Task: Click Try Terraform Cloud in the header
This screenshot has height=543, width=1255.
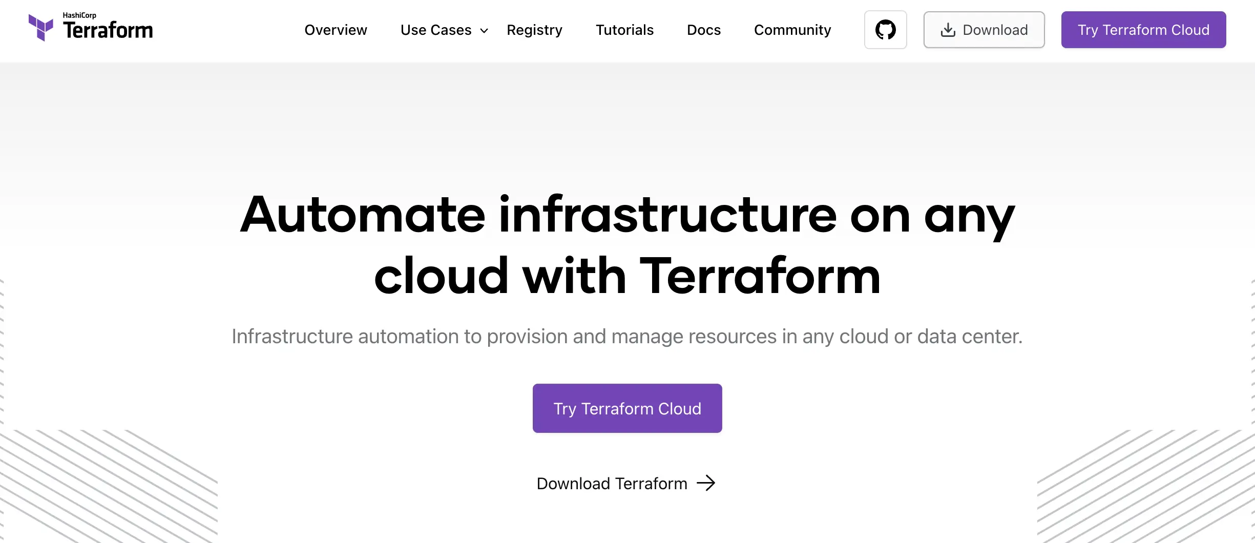Action: (1143, 30)
